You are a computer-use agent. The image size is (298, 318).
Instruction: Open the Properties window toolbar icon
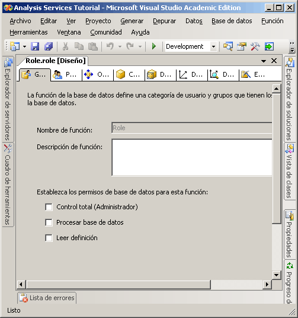pyautogui.click(x=242, y=46)
